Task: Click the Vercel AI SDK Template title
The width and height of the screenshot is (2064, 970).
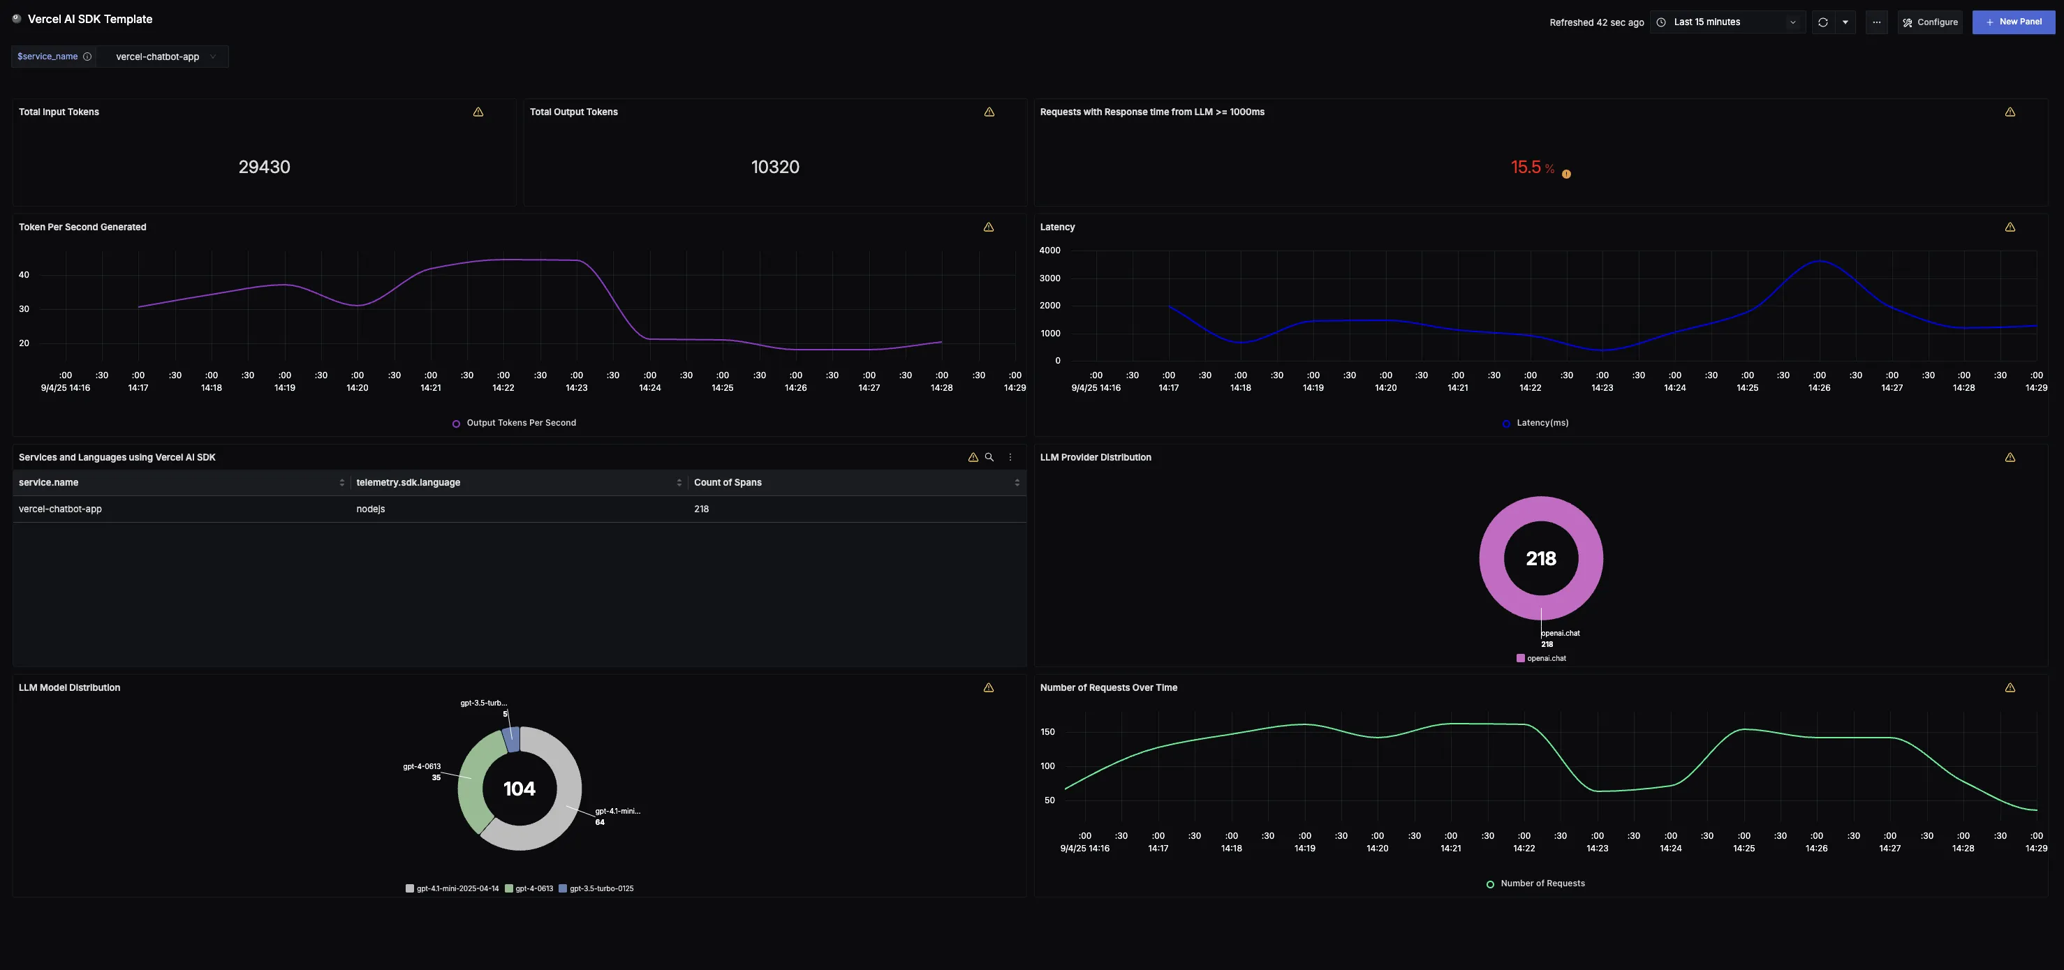Action: pos(90,20)
